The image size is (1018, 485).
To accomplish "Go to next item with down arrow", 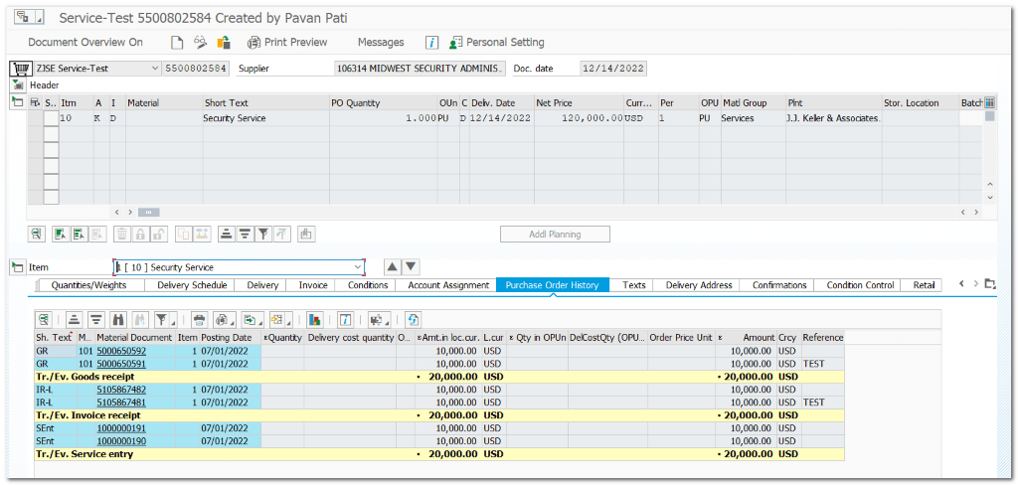I will pos(412,267).
